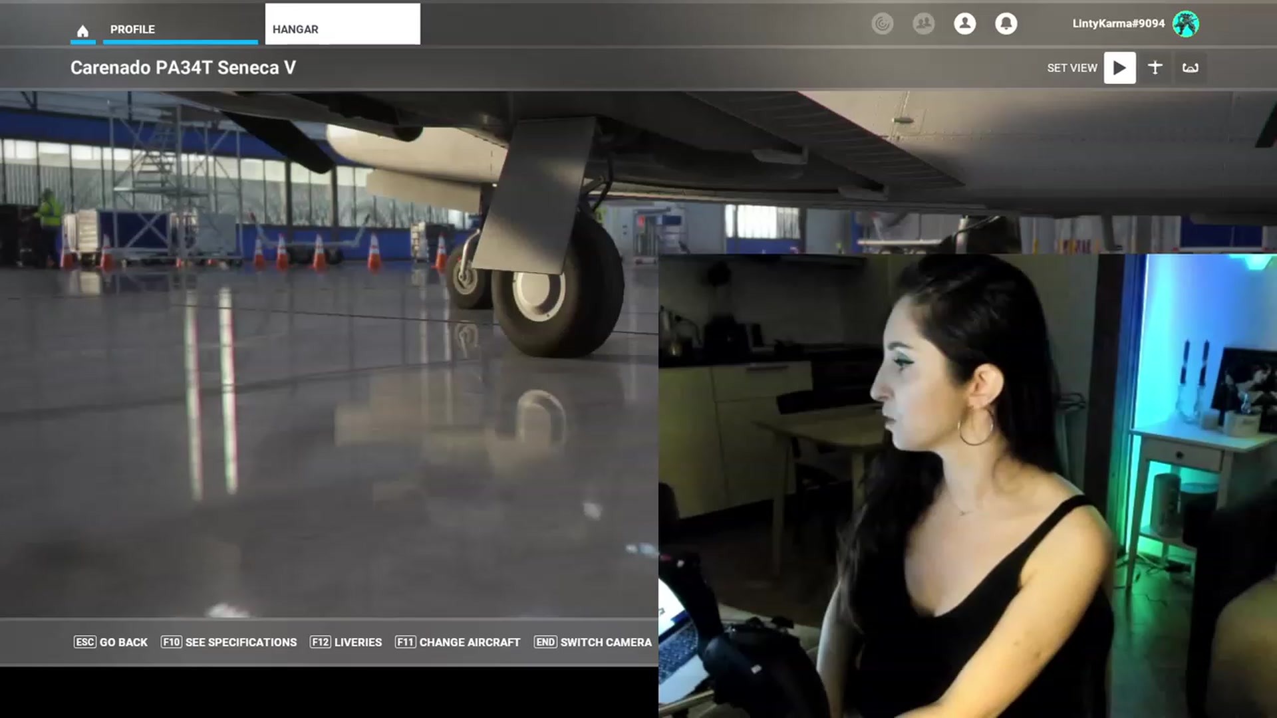Open the player avatar picture

(1186, 24)
